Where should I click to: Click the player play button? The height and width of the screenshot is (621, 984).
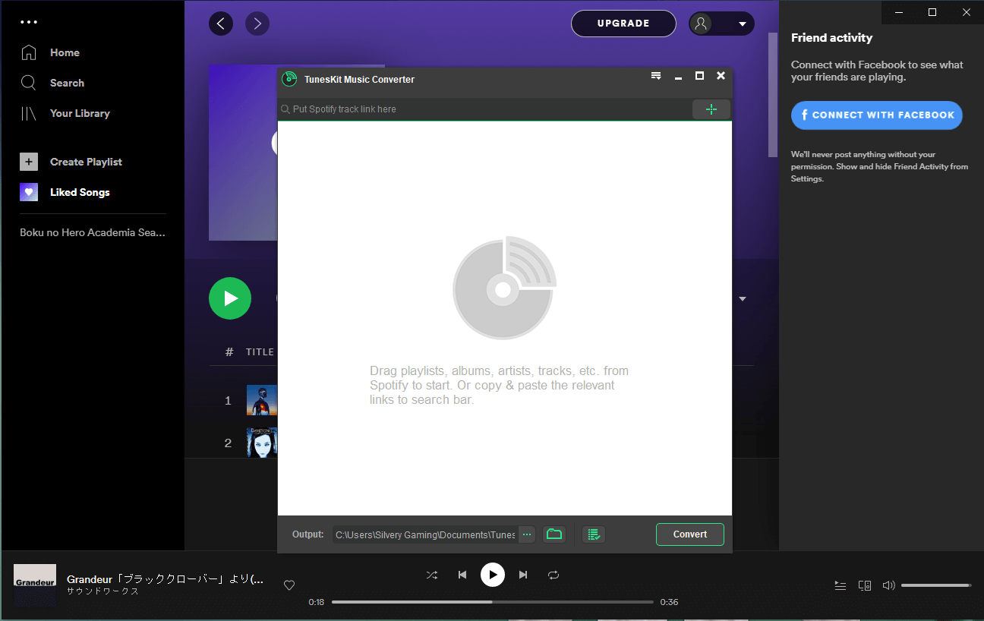(493, 575)
